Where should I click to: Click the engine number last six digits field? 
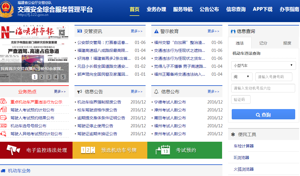click(x=263, y=88)
